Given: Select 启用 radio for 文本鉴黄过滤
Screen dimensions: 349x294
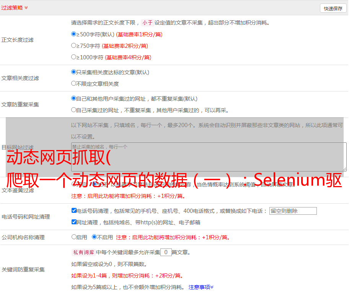Looking at the screenshot, I should pos(74,184).
